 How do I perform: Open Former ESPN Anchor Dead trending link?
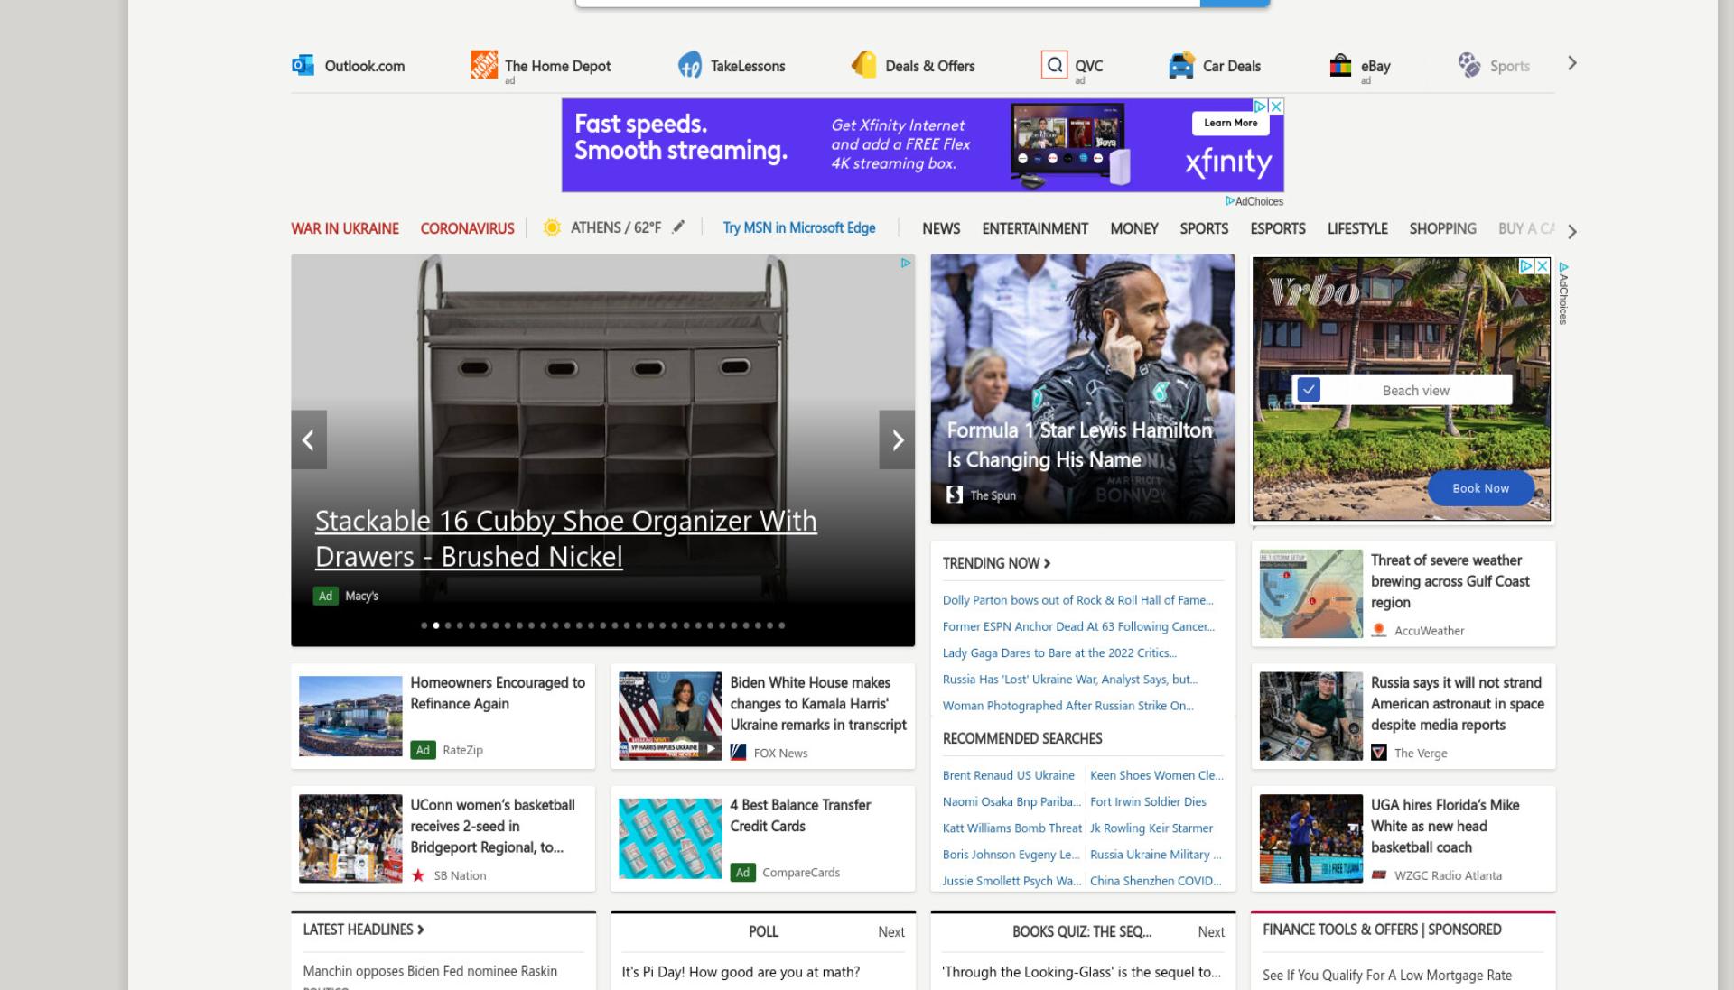[x=1078, y=626]
